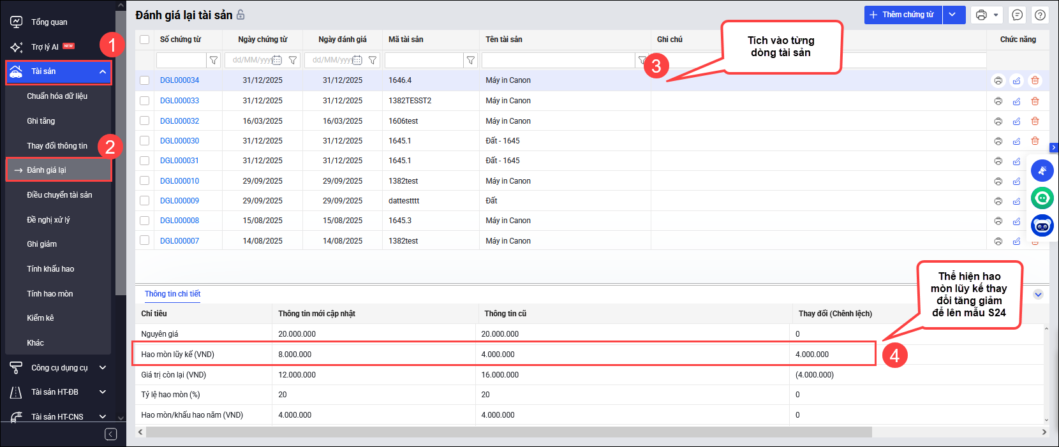Open the dropdown arrow beside Thêm chứng từ

(952, 15)
